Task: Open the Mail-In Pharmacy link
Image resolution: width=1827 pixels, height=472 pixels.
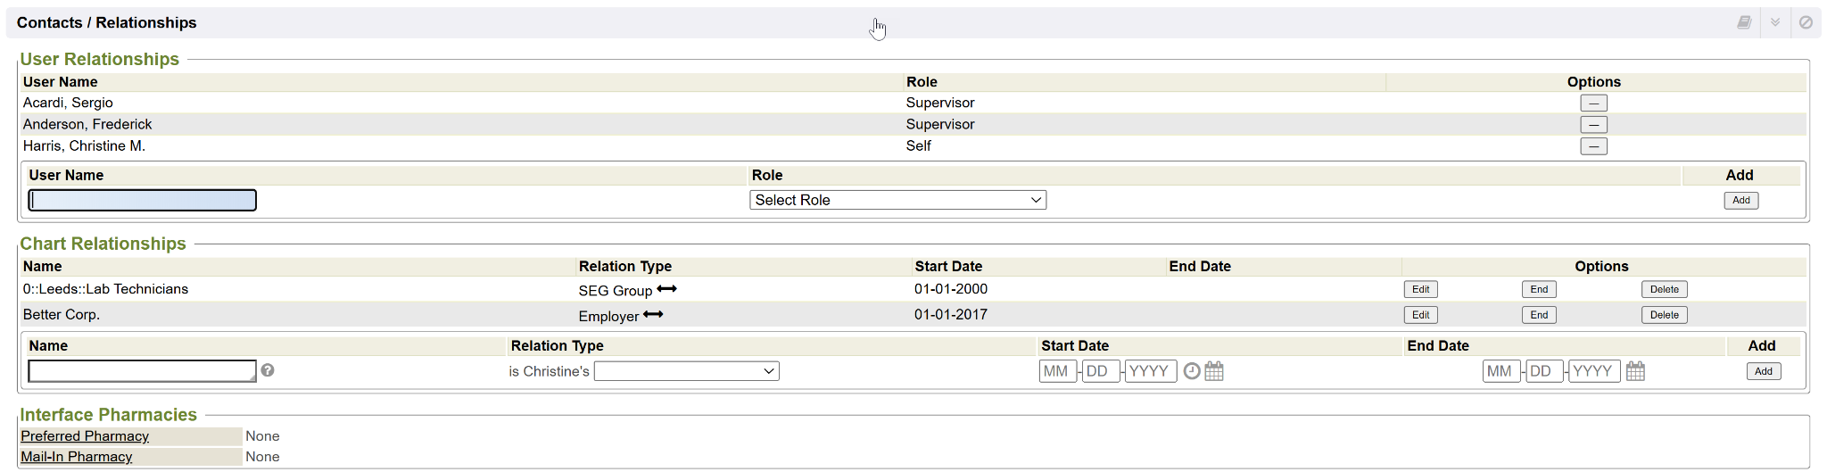Action: pos(77,457)
